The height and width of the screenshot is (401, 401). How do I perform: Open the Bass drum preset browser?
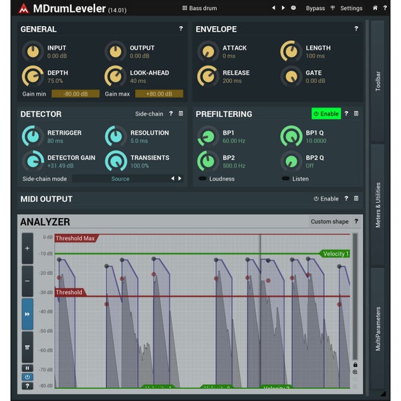click(x=199, y=8)
